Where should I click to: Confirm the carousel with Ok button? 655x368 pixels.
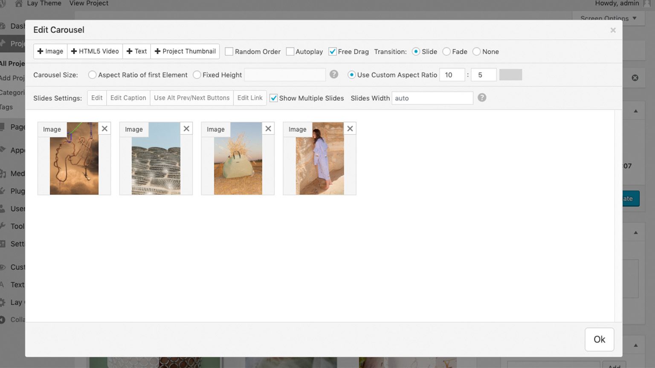599,339
